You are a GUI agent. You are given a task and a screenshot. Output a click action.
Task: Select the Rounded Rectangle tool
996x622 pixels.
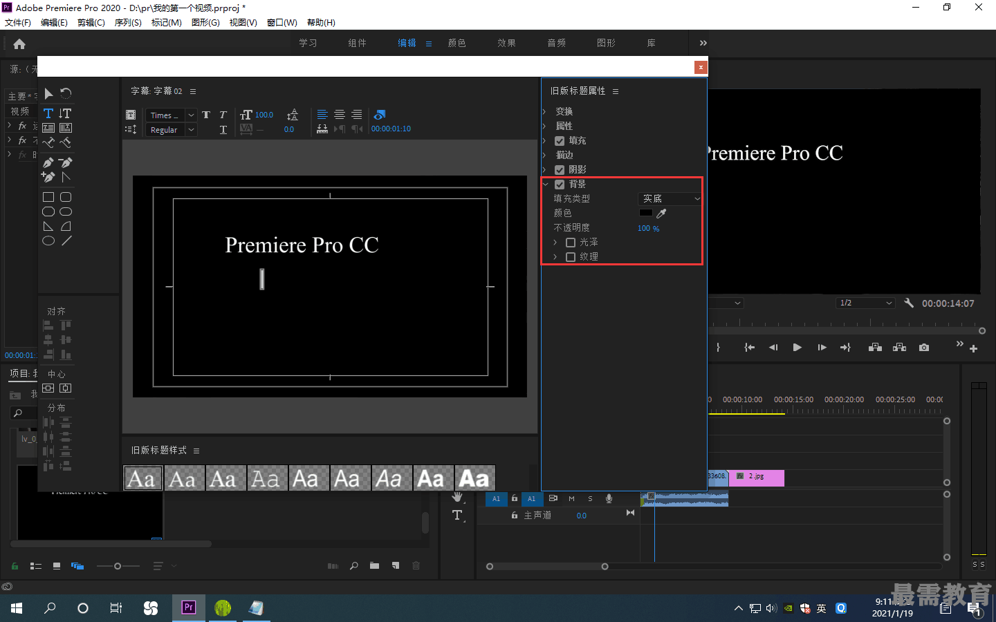point(66,197)
